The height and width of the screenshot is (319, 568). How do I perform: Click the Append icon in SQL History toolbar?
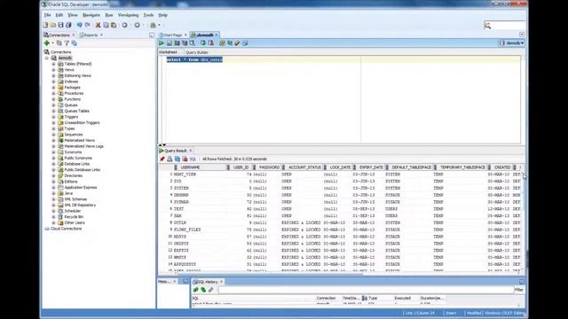(x=195, y=290)
